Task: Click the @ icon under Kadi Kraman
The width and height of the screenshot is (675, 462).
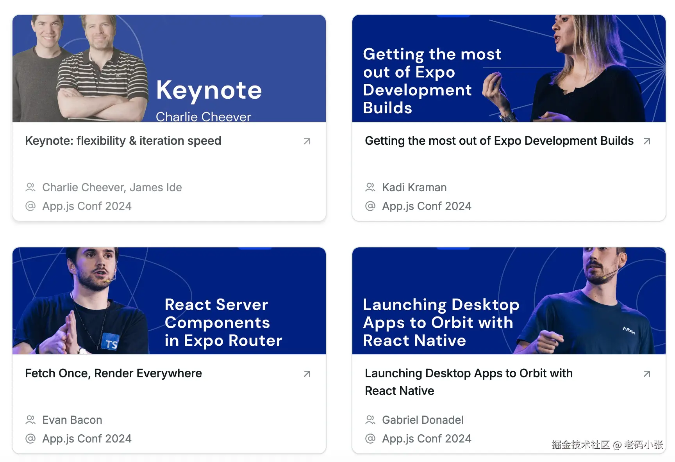Action: click(370, 206)
